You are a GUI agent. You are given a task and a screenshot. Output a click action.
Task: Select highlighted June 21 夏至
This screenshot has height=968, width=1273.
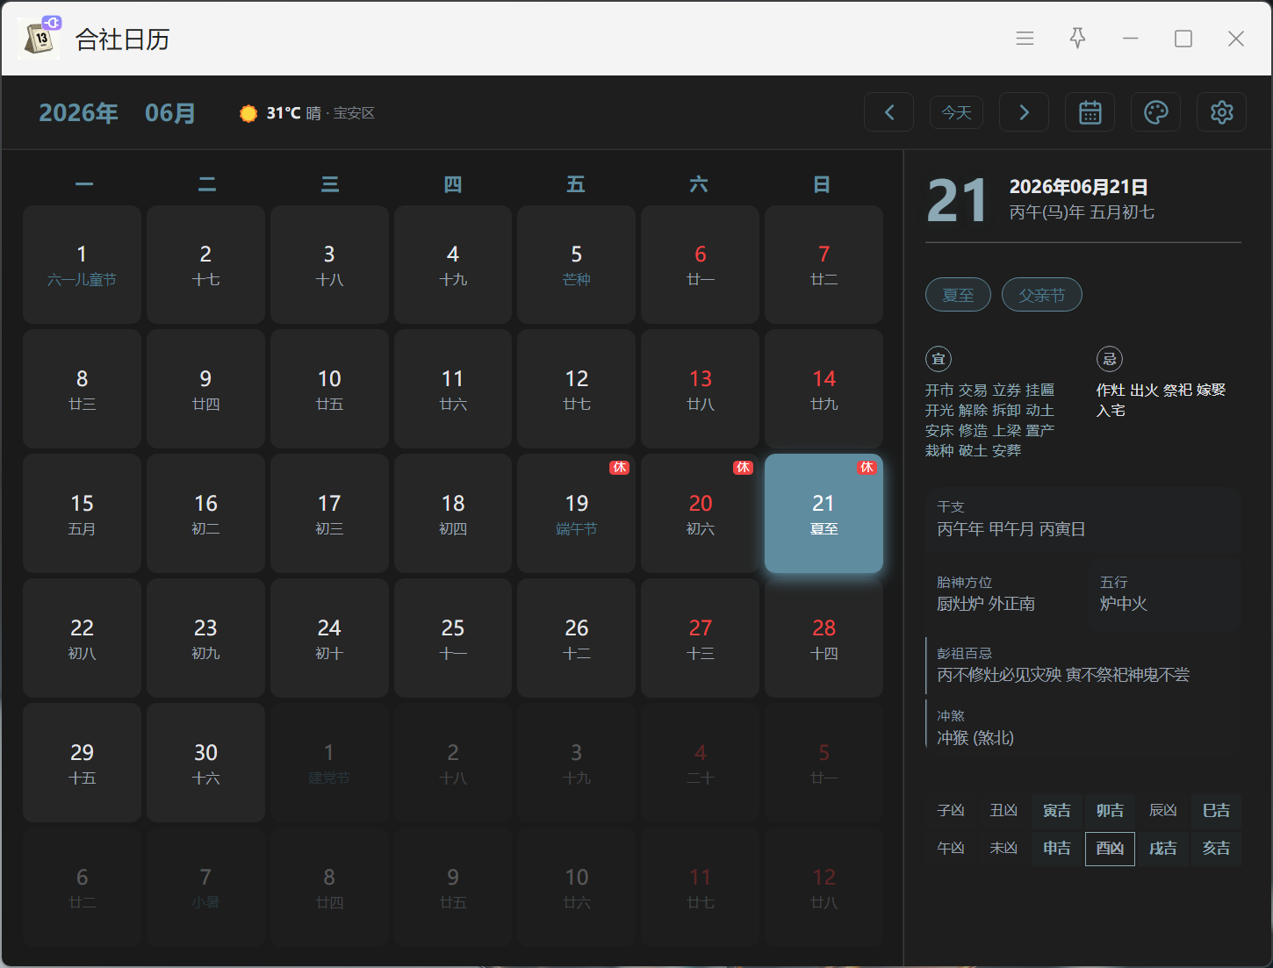tap(823, 514)
